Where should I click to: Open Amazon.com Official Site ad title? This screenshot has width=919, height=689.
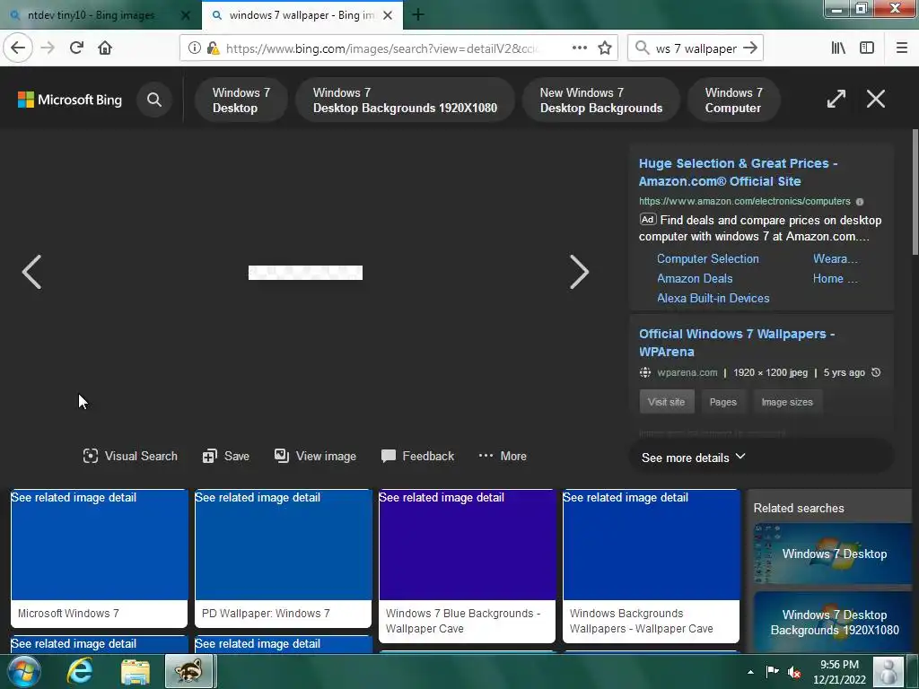[x=738, y=172]
